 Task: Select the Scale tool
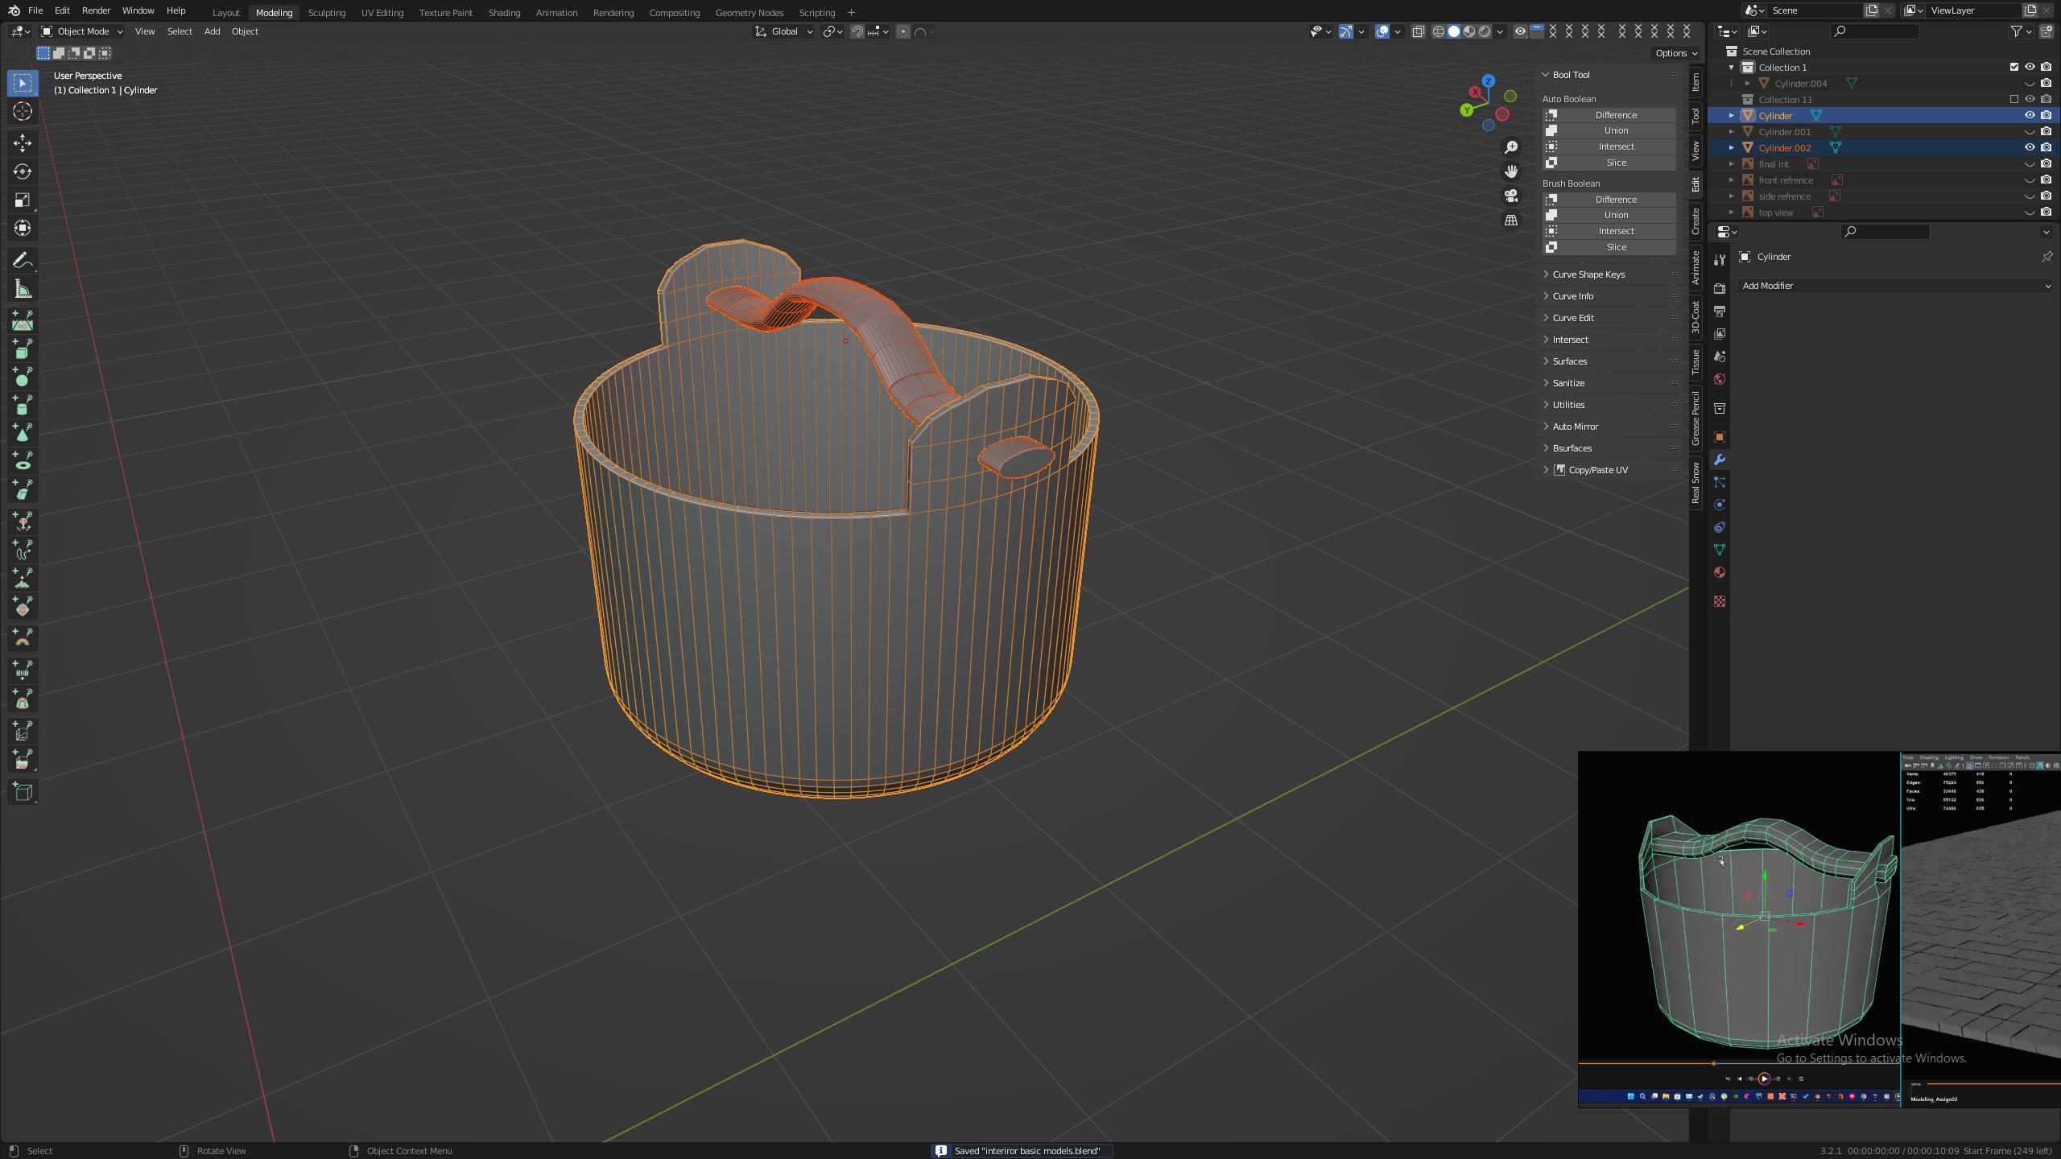click(23, 200)
